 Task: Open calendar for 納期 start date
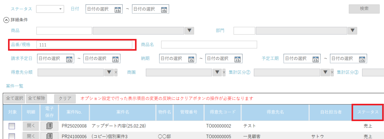191,59
